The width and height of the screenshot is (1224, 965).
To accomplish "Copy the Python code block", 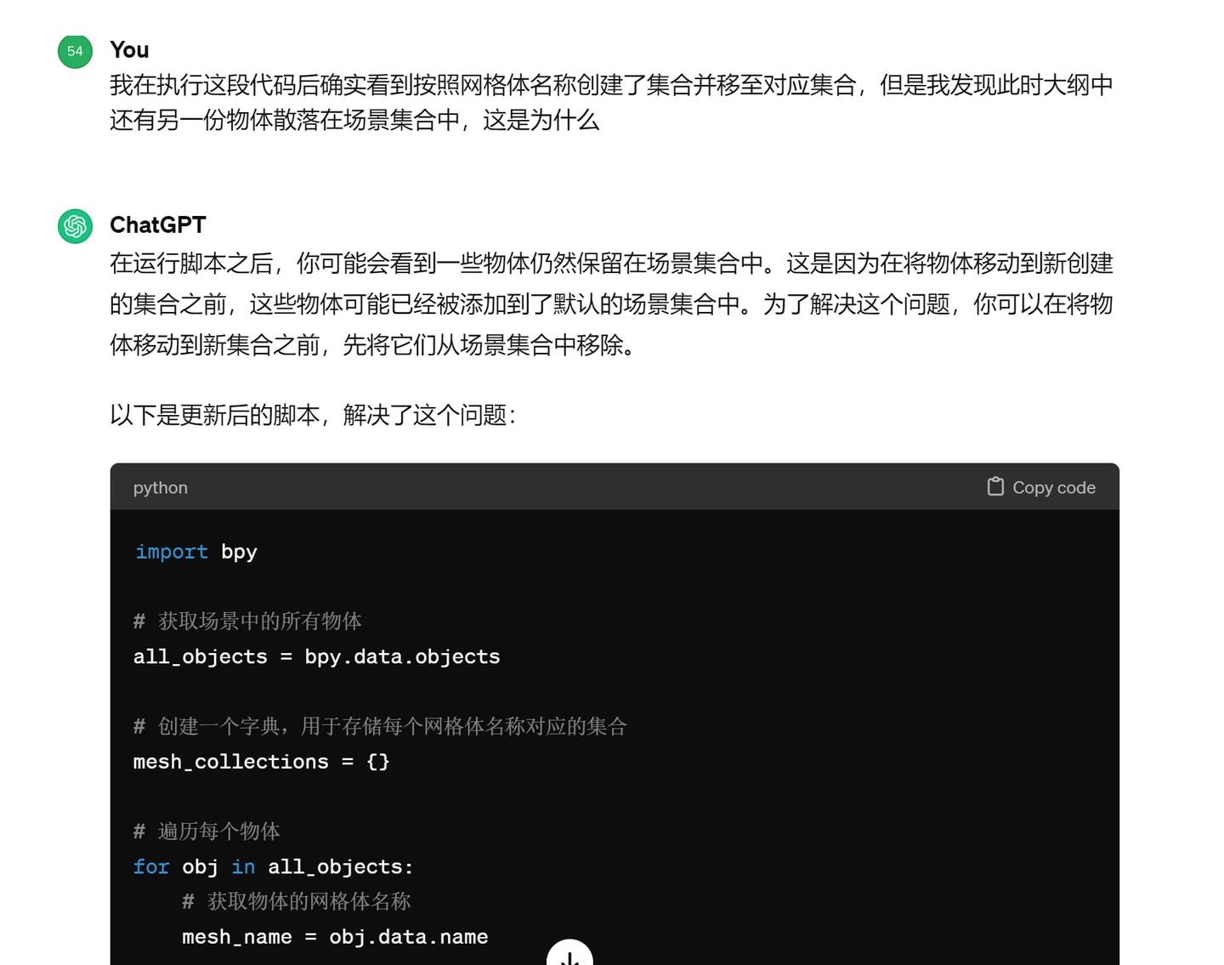I will (x=1041, y=487).
